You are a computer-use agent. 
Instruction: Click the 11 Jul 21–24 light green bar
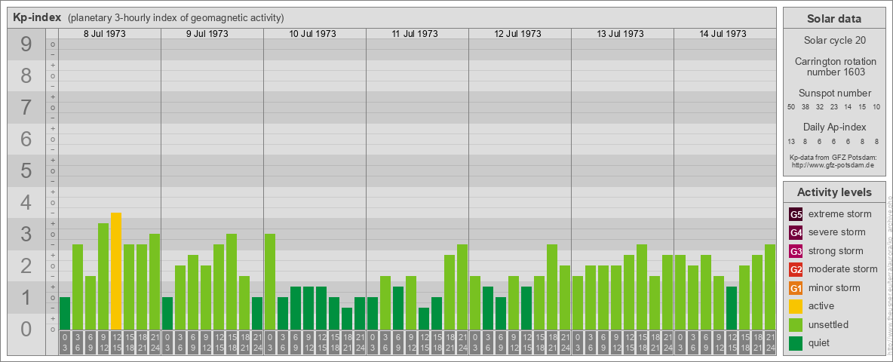point(462,287)
